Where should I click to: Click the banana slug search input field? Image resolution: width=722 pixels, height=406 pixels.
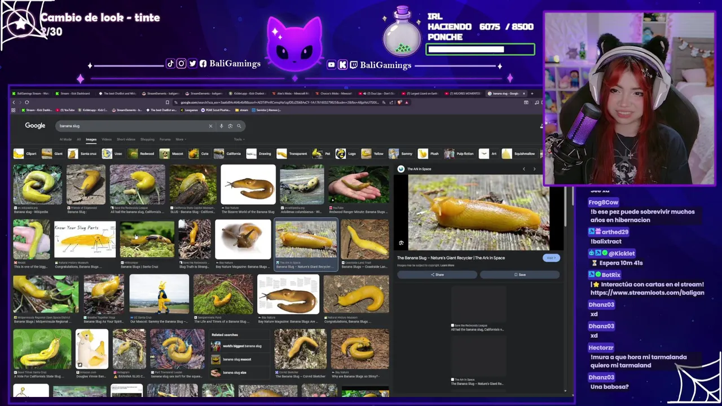tap(133, 126)
